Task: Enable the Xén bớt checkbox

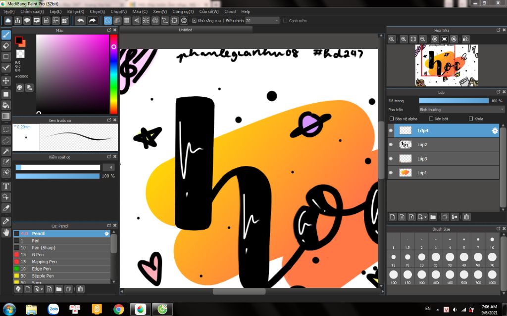Action: 431,118
